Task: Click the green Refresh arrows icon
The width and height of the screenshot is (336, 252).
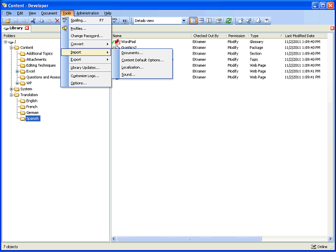Action: 229,21
